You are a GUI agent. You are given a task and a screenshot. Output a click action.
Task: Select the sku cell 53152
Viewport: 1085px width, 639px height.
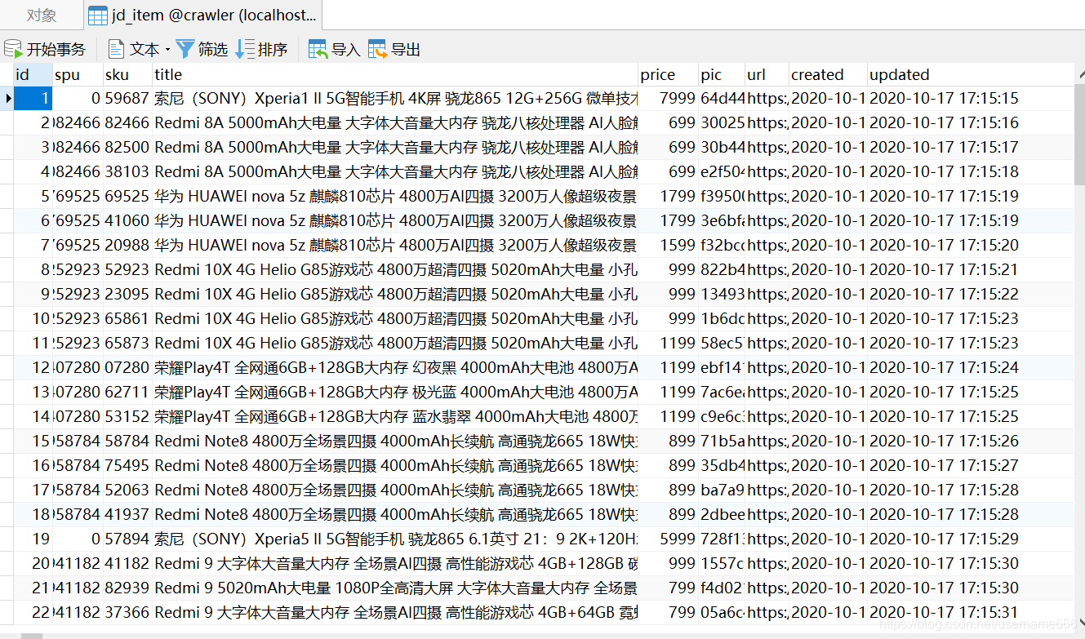tap(127, 417)
